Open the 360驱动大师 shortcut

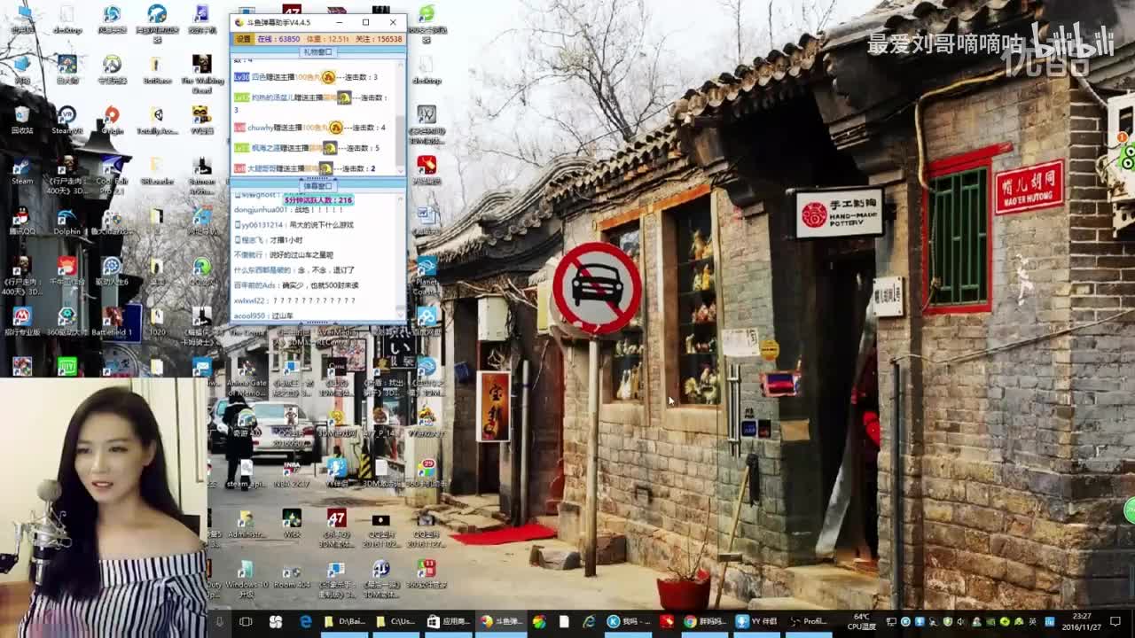pos(67,321)
